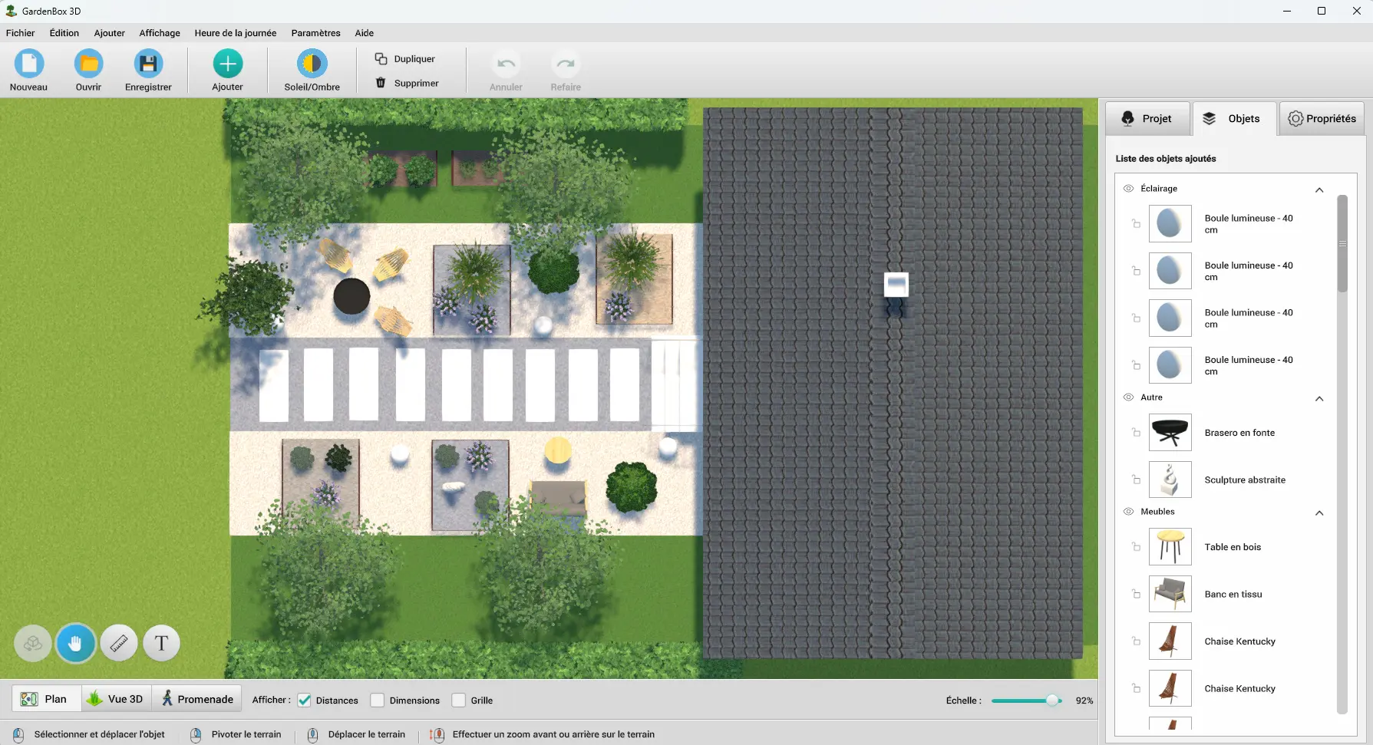Switch to Vue 3D view
The width and height of the screenshot is (1373, 745).
pos(116,699)
